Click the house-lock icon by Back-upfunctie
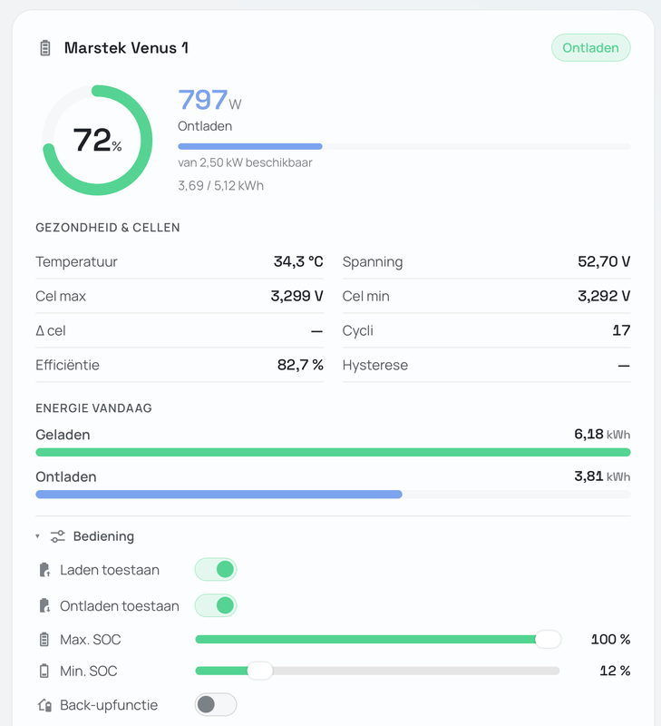The width and height of the screenshot is (661, 726). coord(44,705)
